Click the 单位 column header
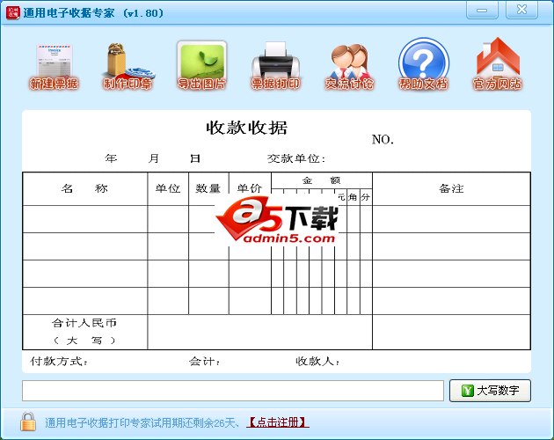Screen dimensions: 554x440 coord(168,188)
